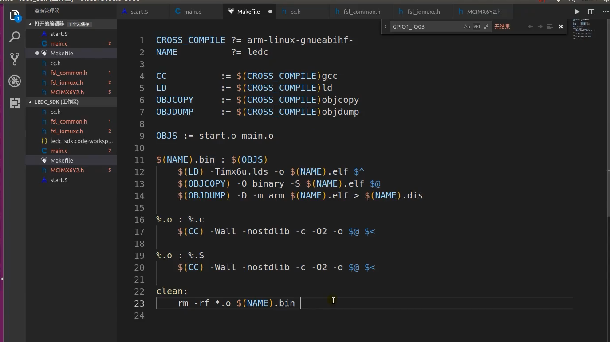Click the unsaved dot on Makefile tab
The image size is (610, 342).
pyautogui.click(x=270, y=12)
